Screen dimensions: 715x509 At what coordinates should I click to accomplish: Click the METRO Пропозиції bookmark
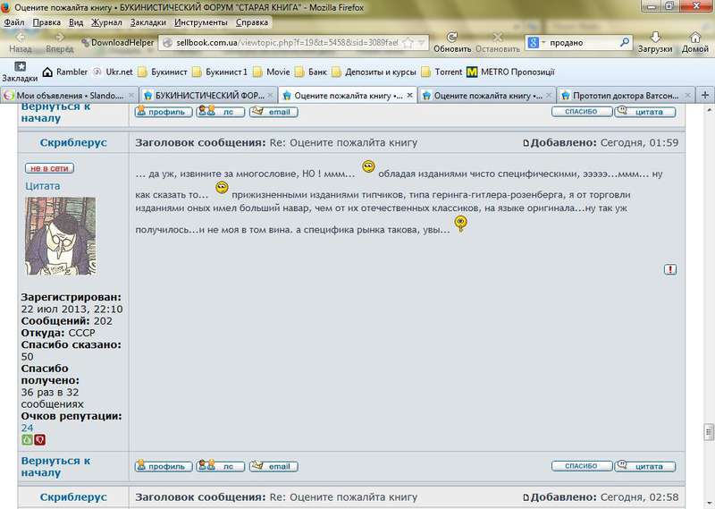click(x=509, y=72)
